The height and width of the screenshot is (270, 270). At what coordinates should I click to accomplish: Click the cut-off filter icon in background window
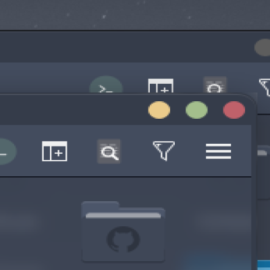click(265, 86)
